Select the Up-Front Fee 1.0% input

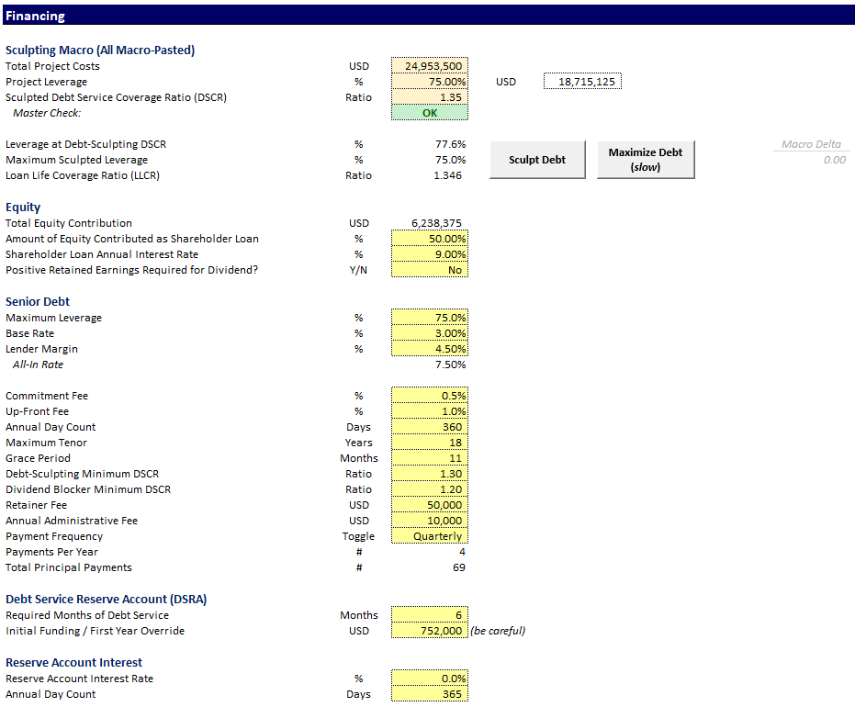[430, 411]
